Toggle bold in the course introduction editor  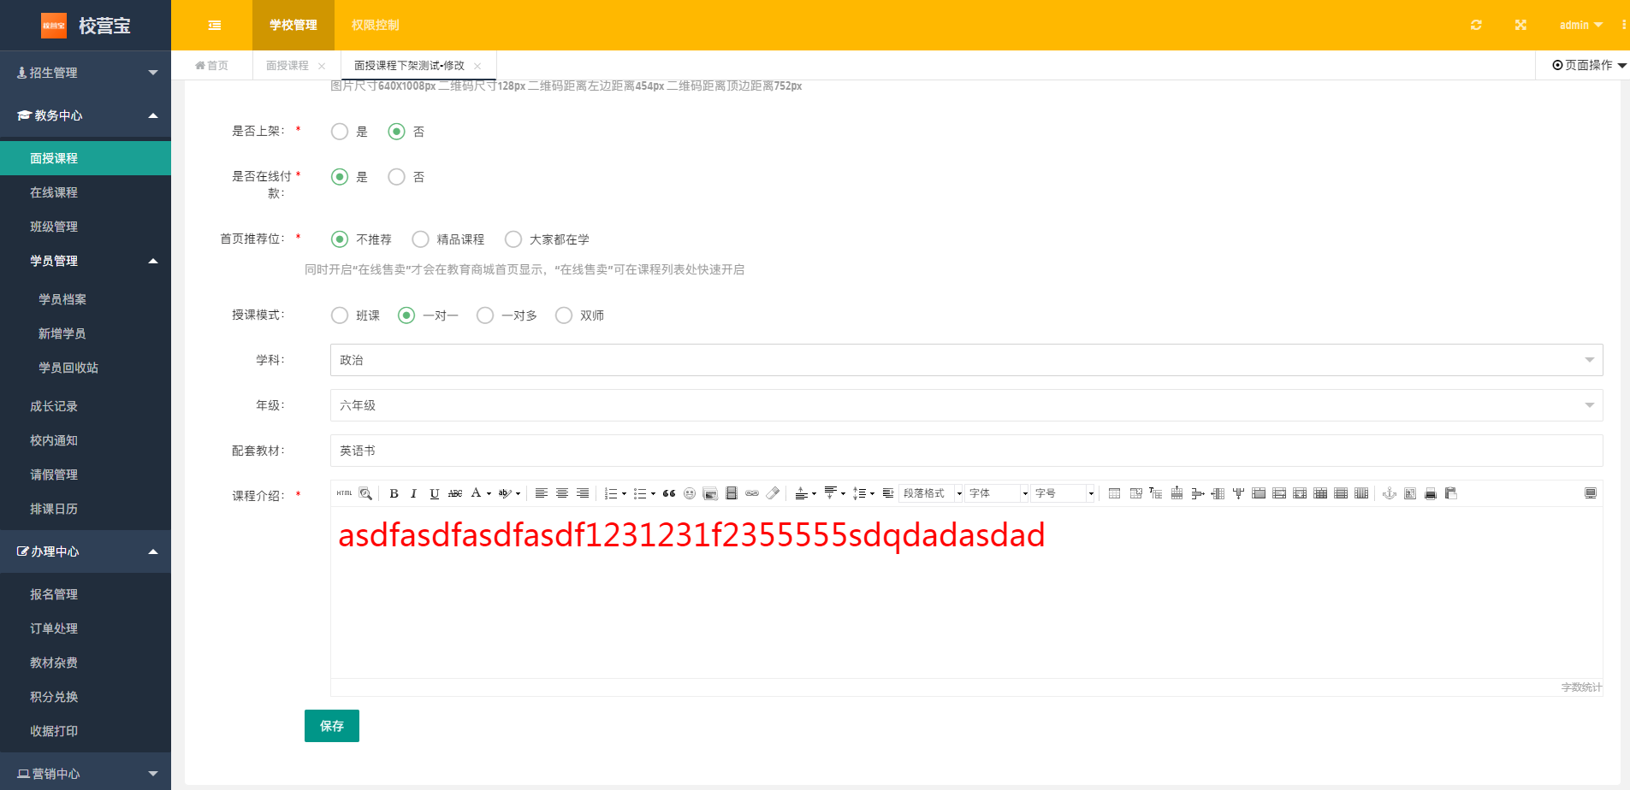[394, 493]
